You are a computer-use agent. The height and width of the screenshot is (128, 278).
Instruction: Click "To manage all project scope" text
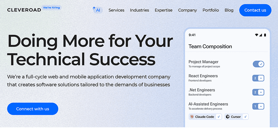pos(204,66)
